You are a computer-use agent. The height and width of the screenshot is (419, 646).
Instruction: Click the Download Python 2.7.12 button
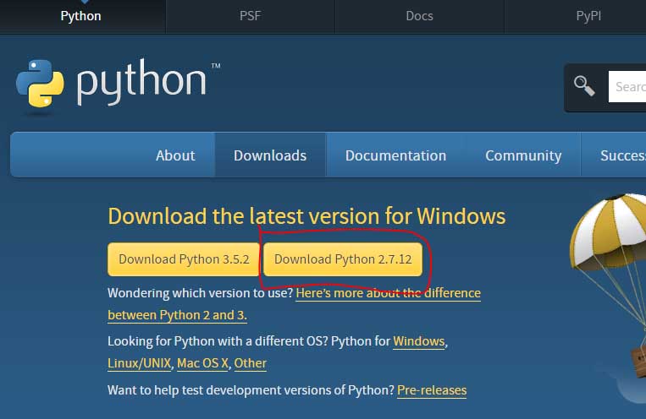click(x=343, y=259)
